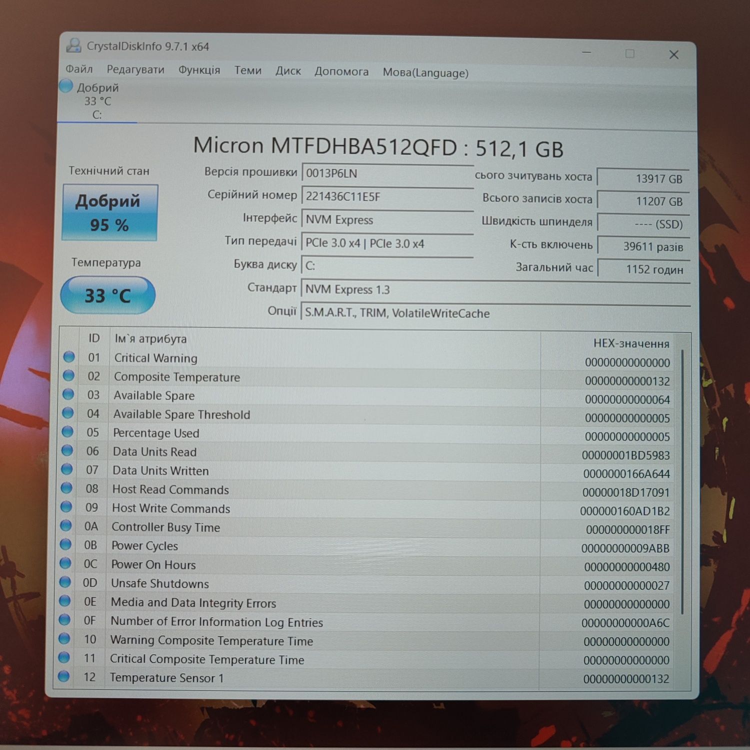Viewport: 750px width, 750px height.
Task: Click the status dot for Media and Data Integrity Errors
Action: click(65, 600)
